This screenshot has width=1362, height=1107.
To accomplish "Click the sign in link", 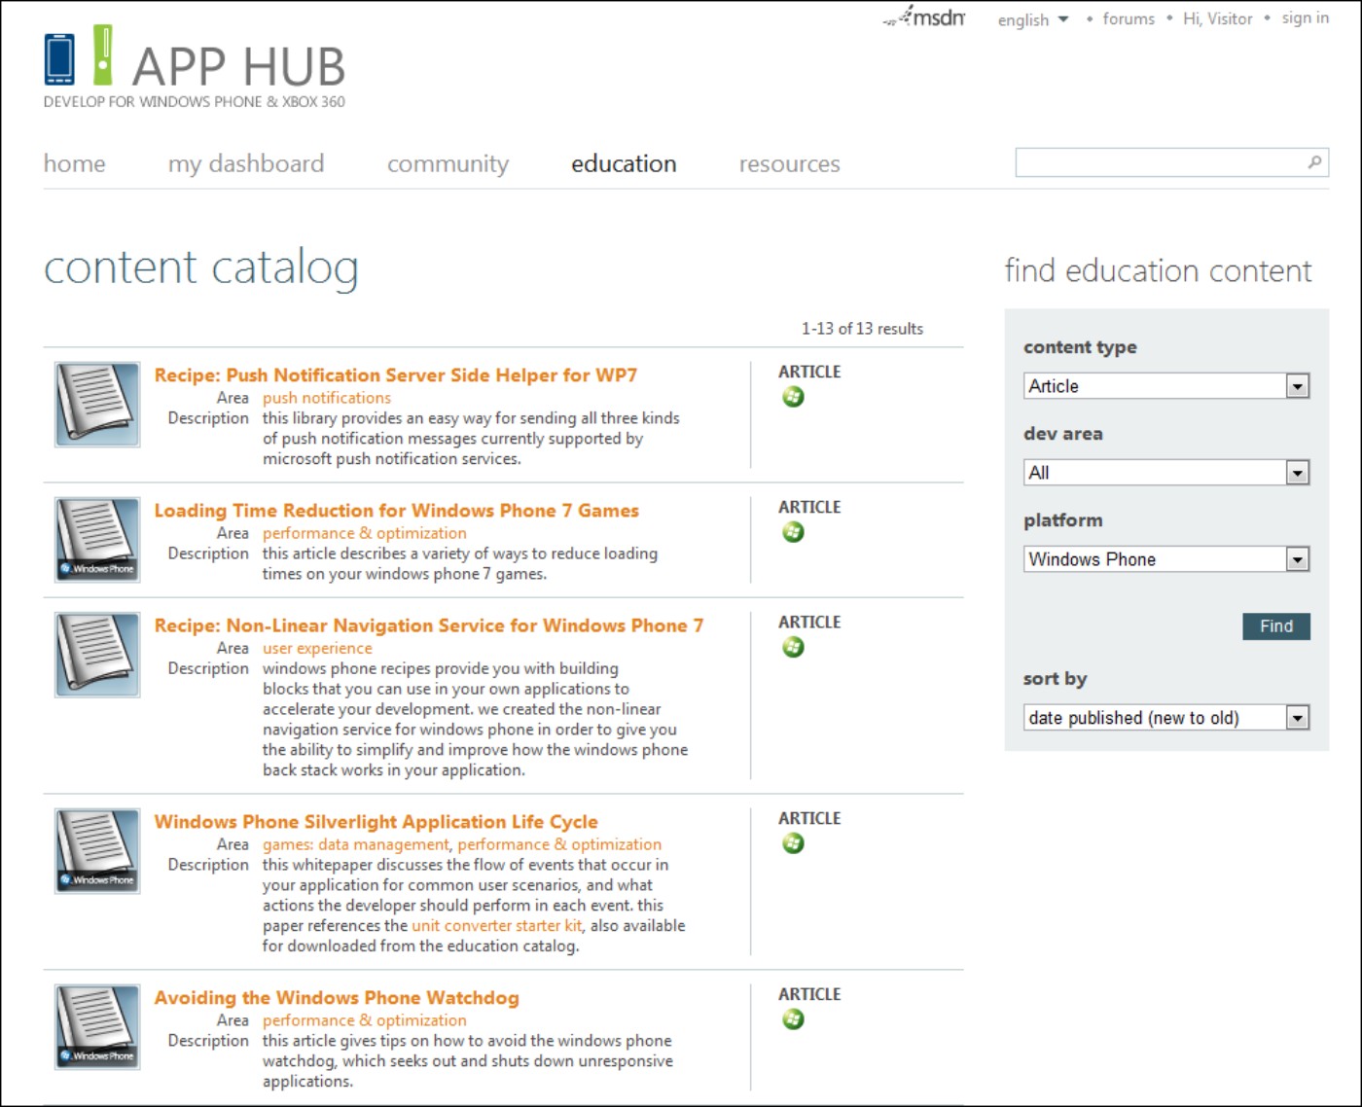I will click(1306, 18).
